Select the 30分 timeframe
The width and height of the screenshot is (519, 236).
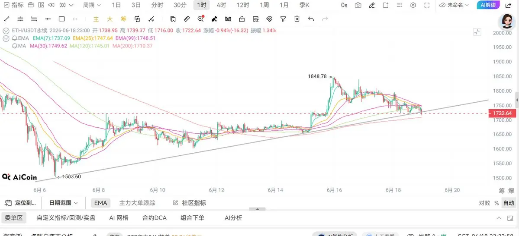180,5
